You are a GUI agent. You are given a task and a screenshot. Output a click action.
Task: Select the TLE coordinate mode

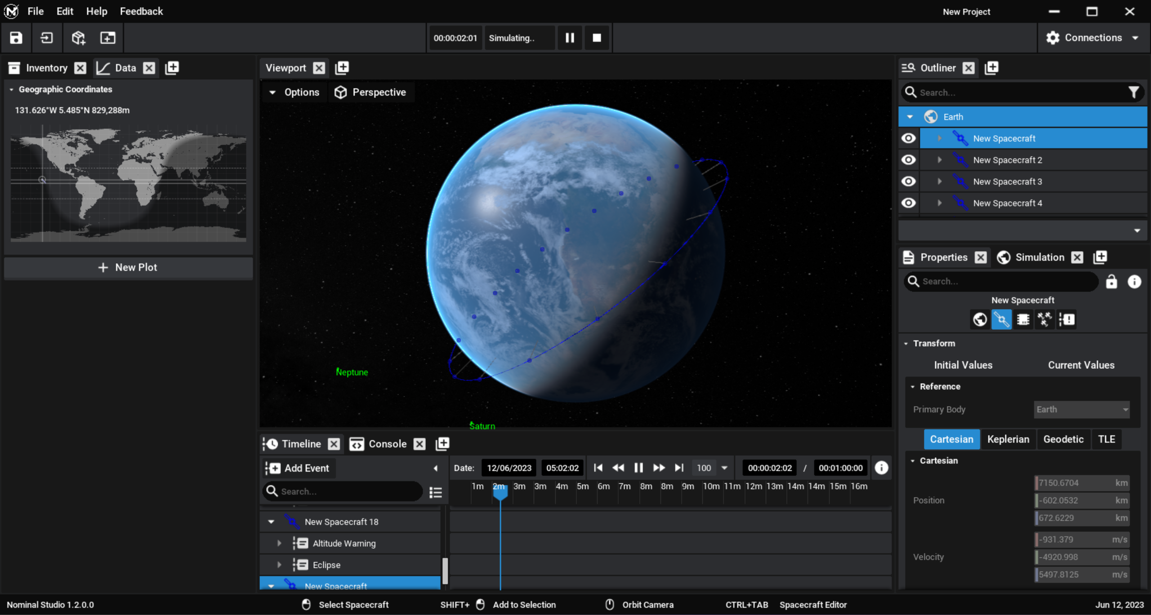[1106, 439]
